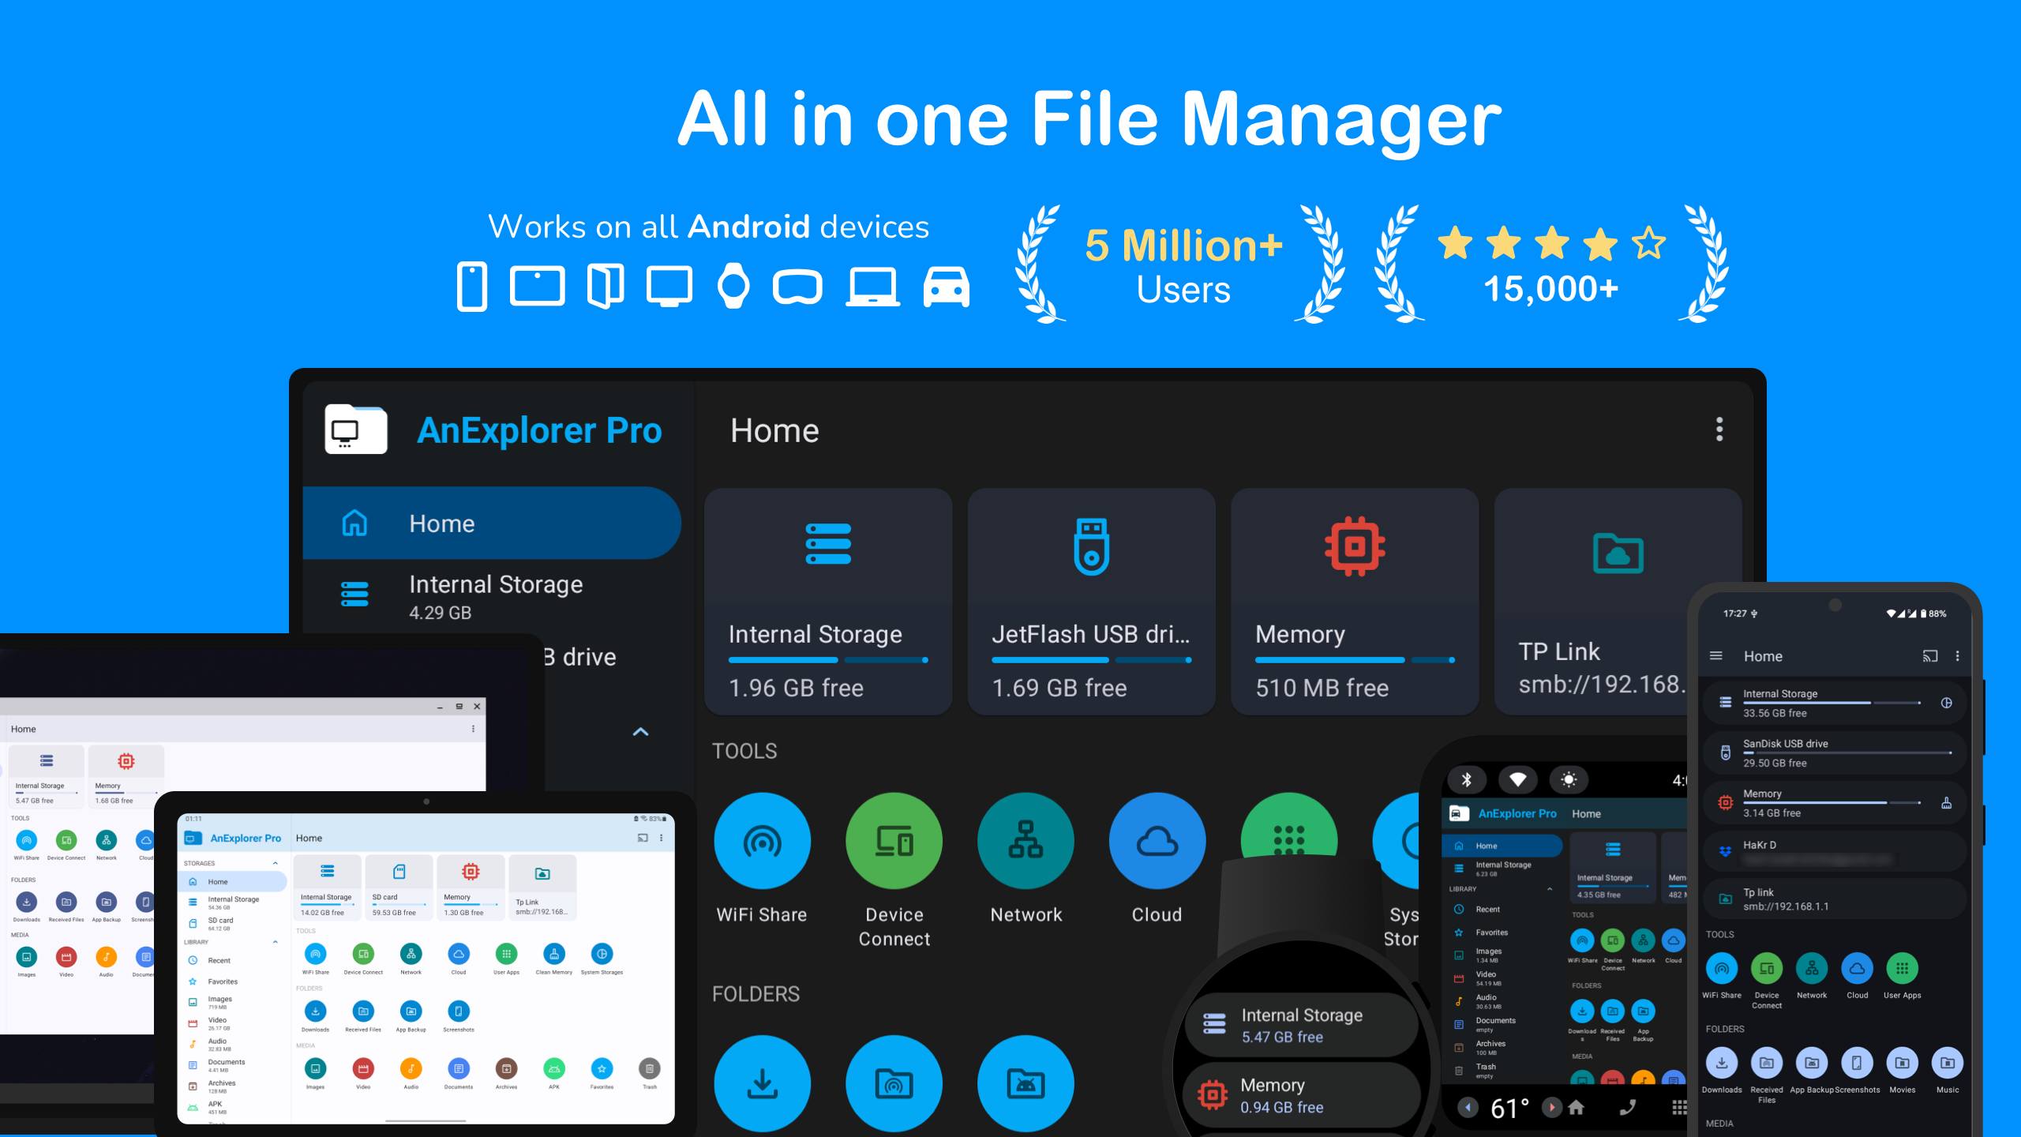This screenshot has height=1137, width=2021.
Task: Toggle Bluetooth on the car display
Action: point(1466,780)
